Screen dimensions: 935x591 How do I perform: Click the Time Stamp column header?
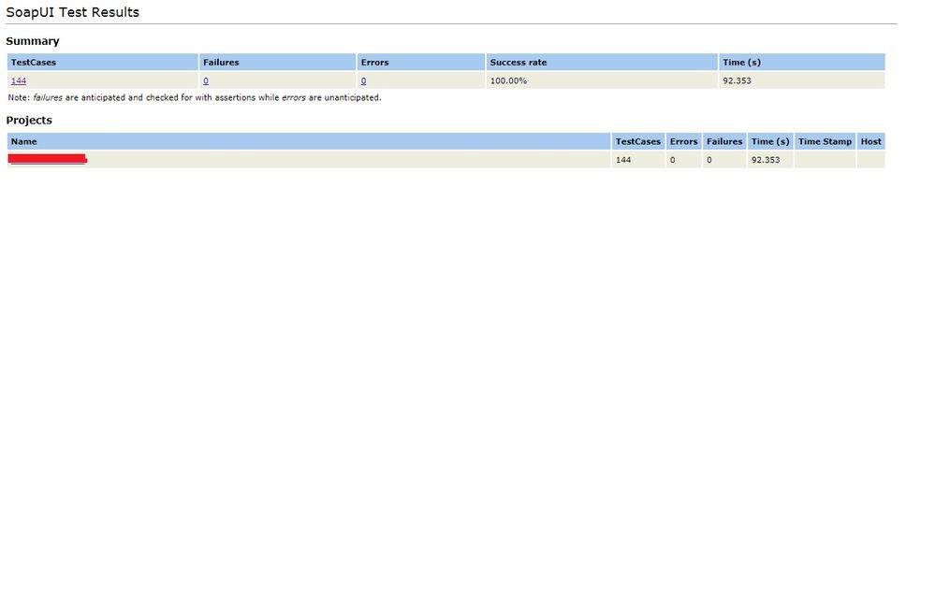tap(825, 142)
